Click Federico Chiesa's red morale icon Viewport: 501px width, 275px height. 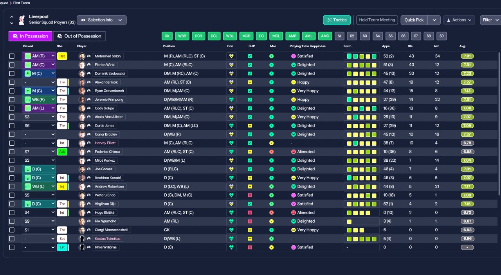point(271,152)
